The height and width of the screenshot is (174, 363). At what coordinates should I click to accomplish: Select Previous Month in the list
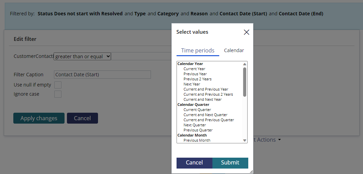point(197,140)
